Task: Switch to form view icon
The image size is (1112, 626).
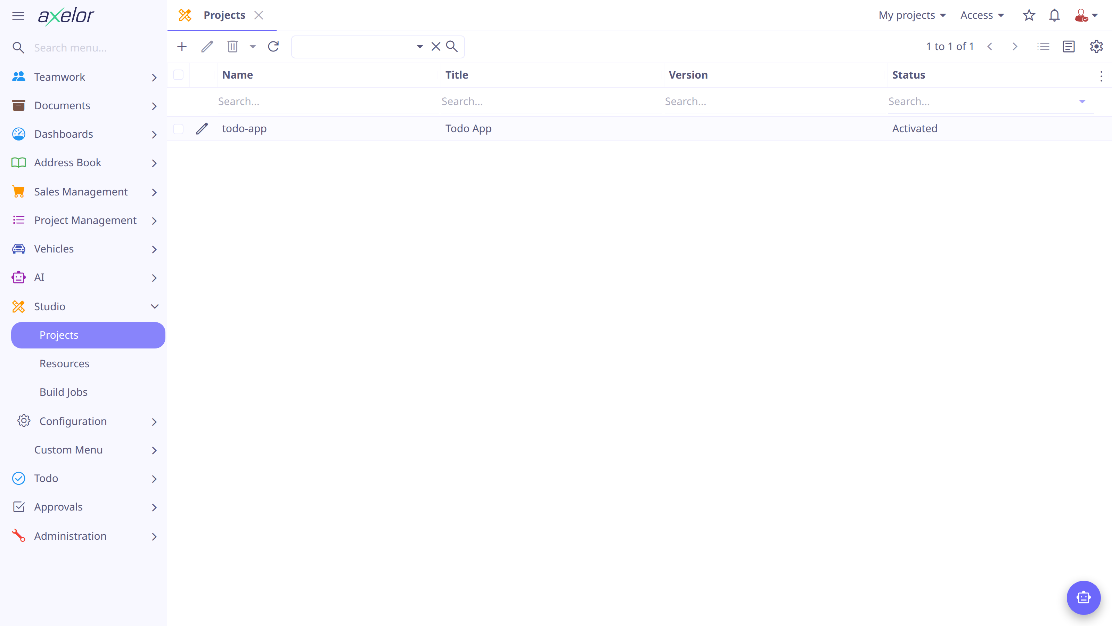Action: [1069, 46]
